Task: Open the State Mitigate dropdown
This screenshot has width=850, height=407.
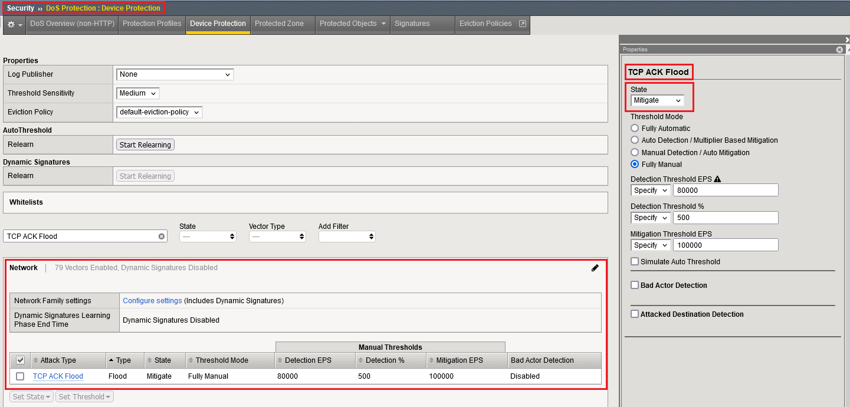Action: pos(657,100)
